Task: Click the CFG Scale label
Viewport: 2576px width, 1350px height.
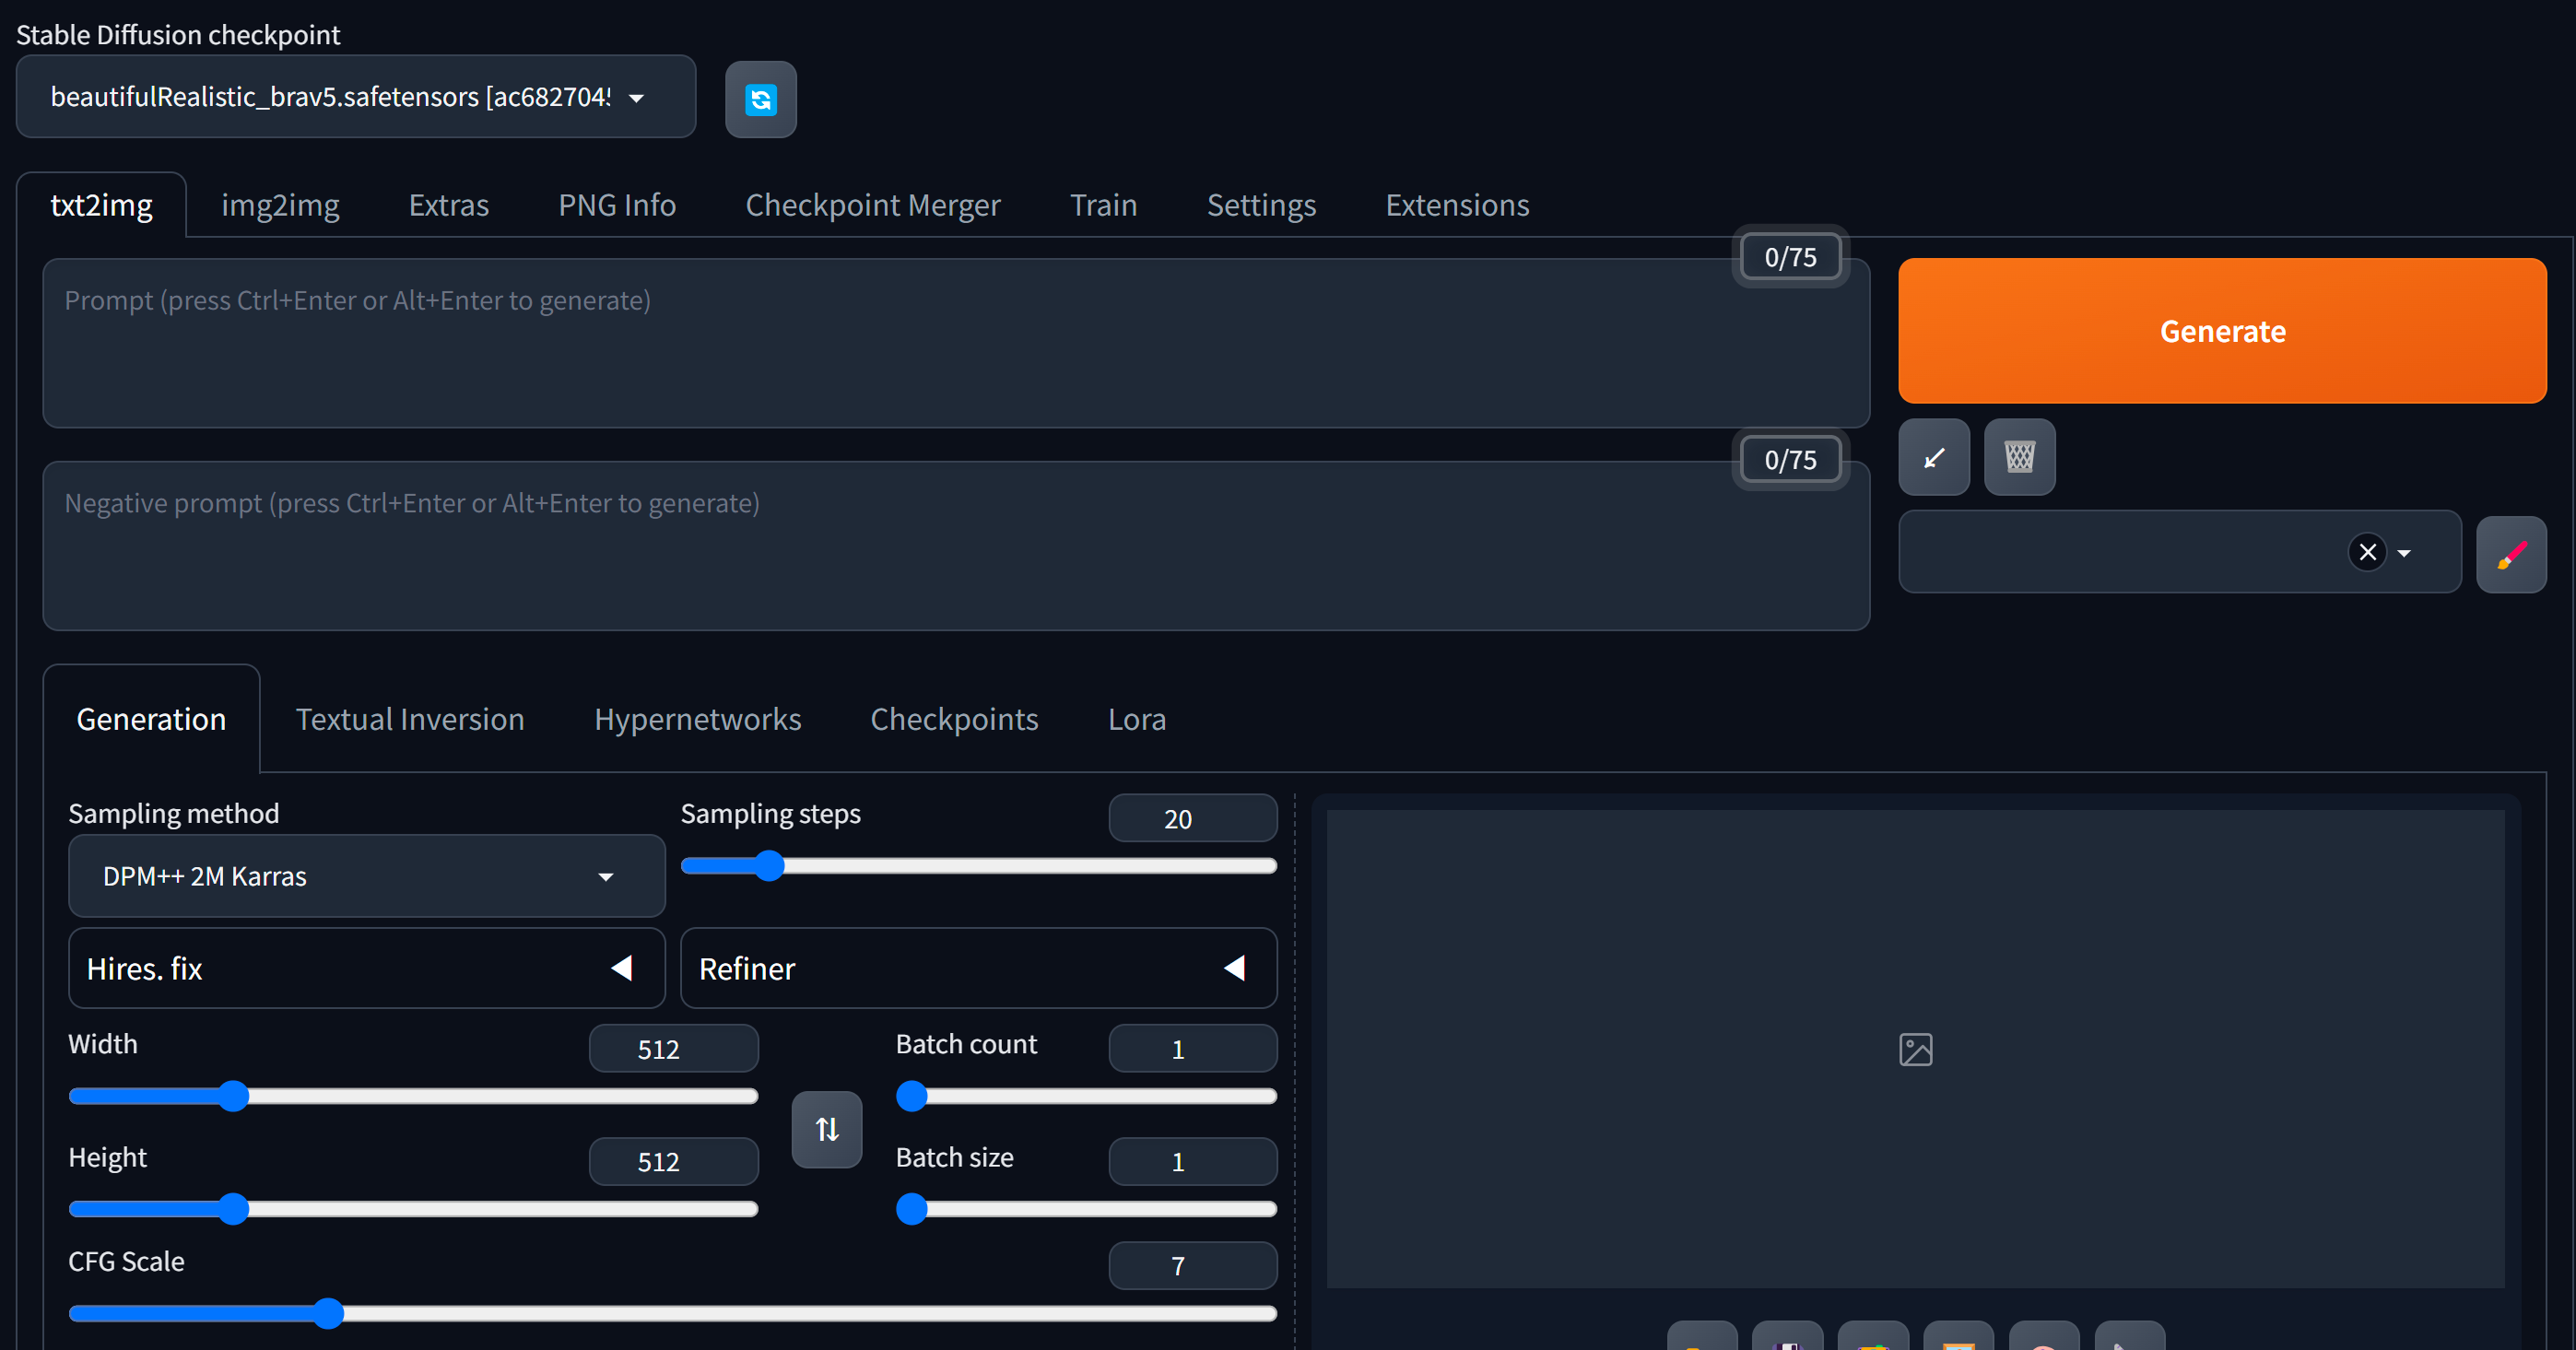Action: (126, 1261)
